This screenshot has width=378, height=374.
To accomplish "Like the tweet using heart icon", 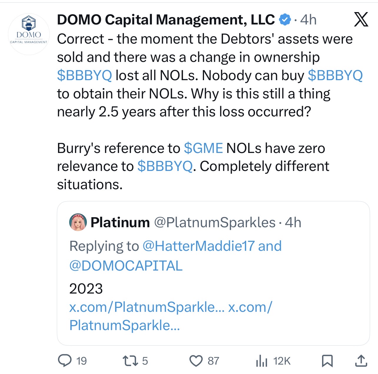I will 196,361.
